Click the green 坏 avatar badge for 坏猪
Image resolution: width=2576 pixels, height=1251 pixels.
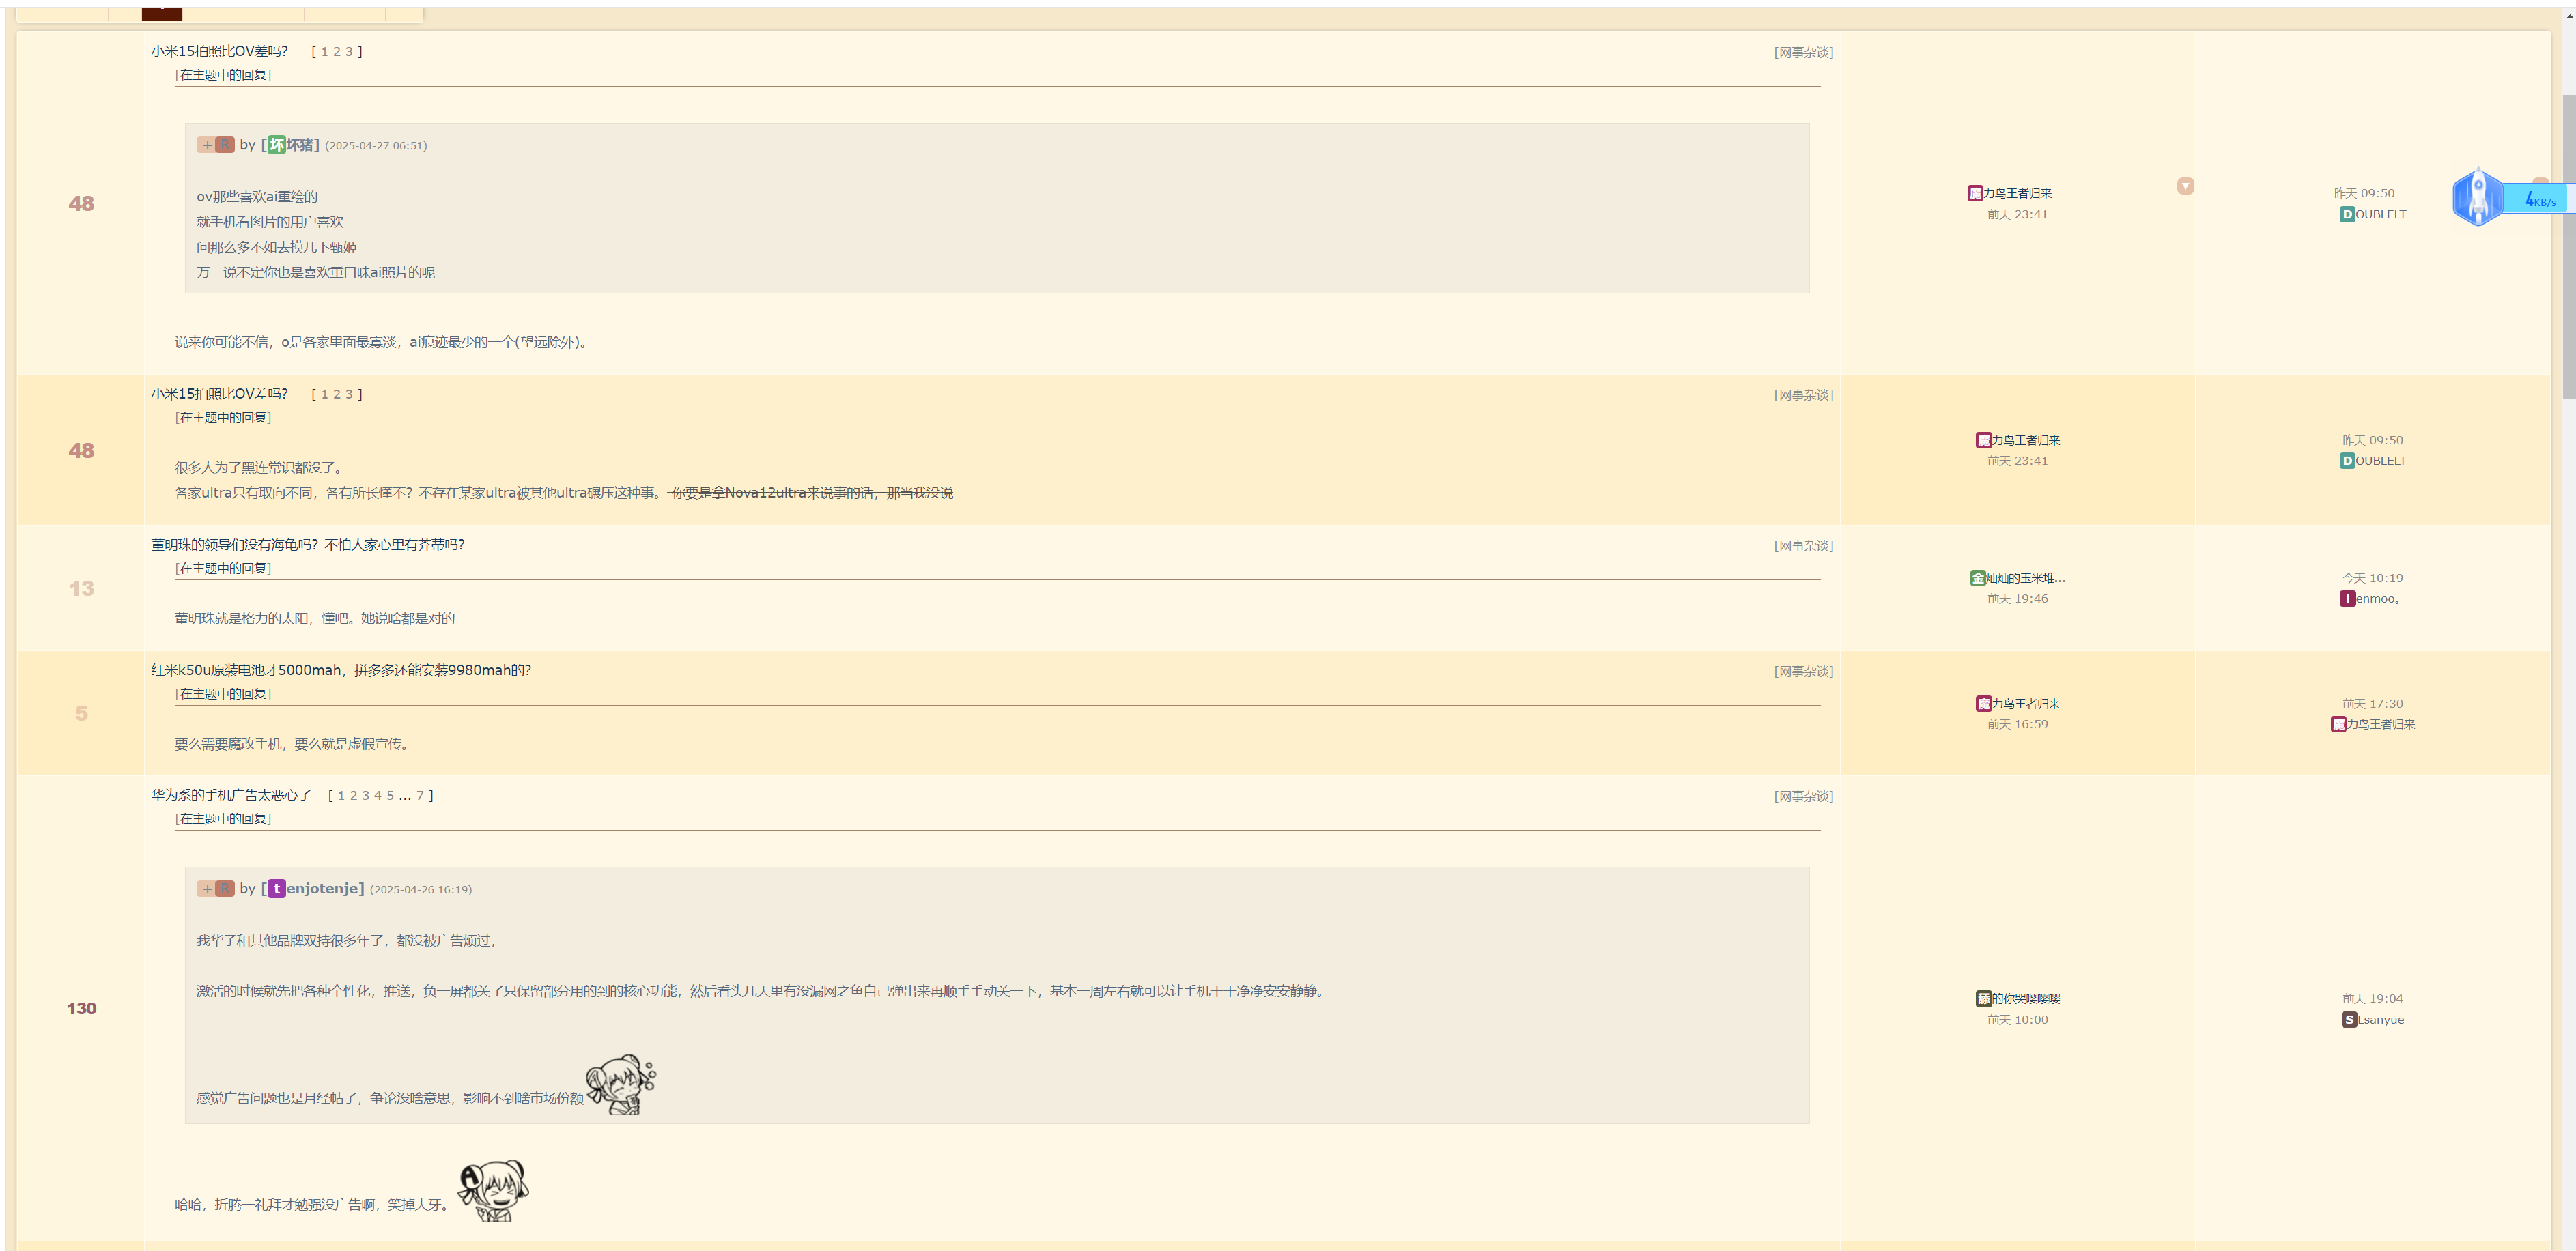(x=276, y=145)
